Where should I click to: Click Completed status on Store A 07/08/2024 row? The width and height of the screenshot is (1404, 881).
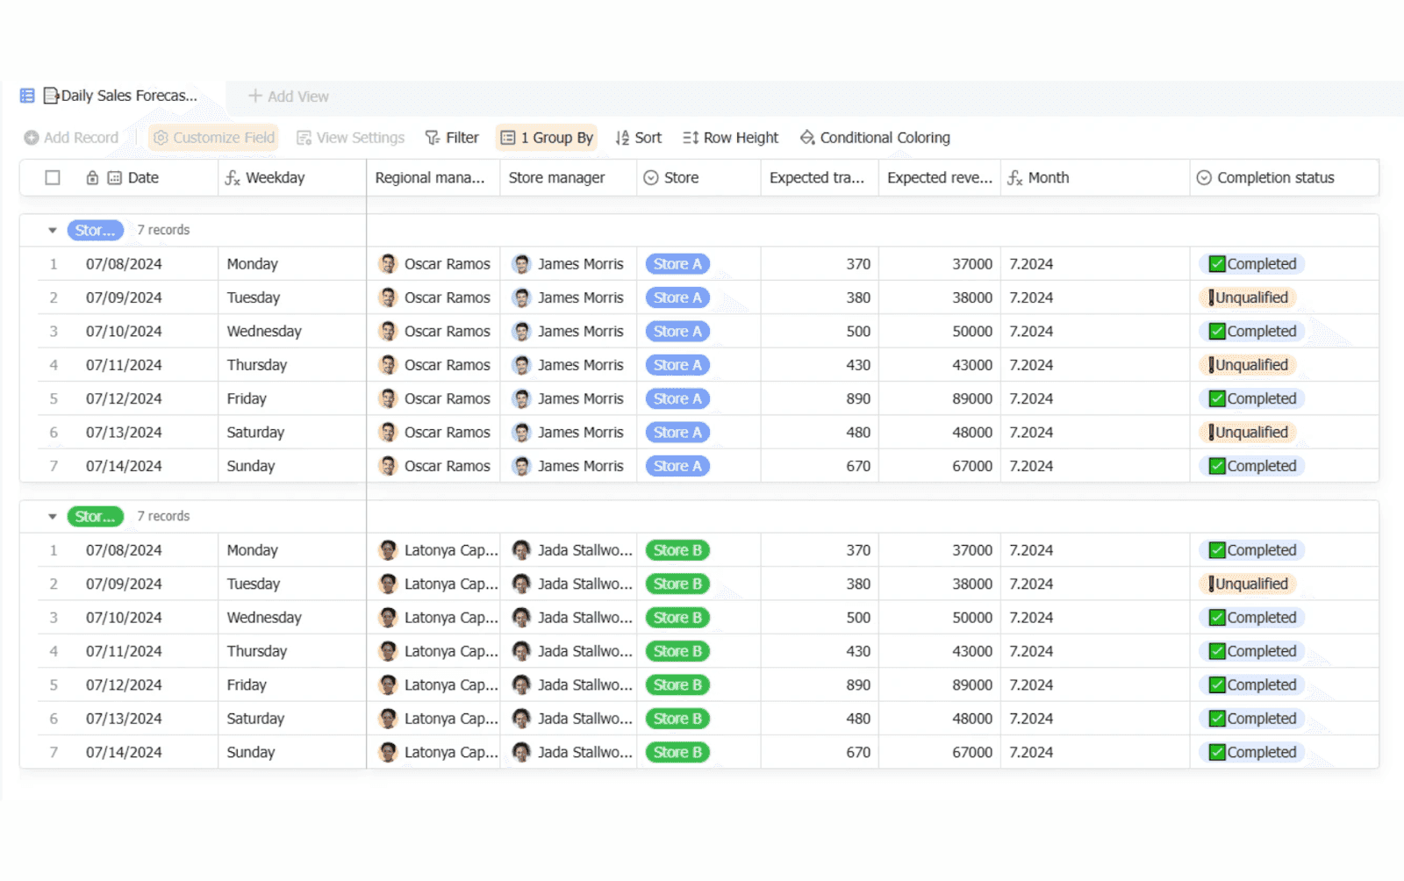(1252, 264)
